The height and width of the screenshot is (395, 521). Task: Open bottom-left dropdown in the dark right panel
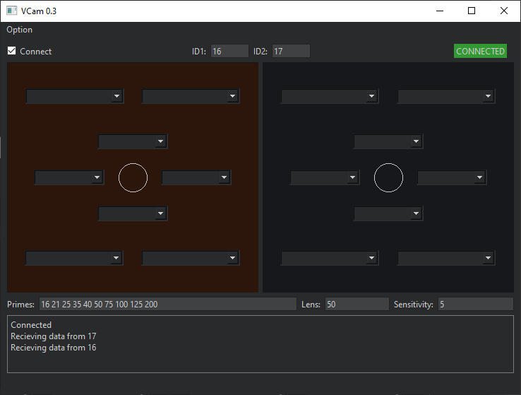coord(330,258)
